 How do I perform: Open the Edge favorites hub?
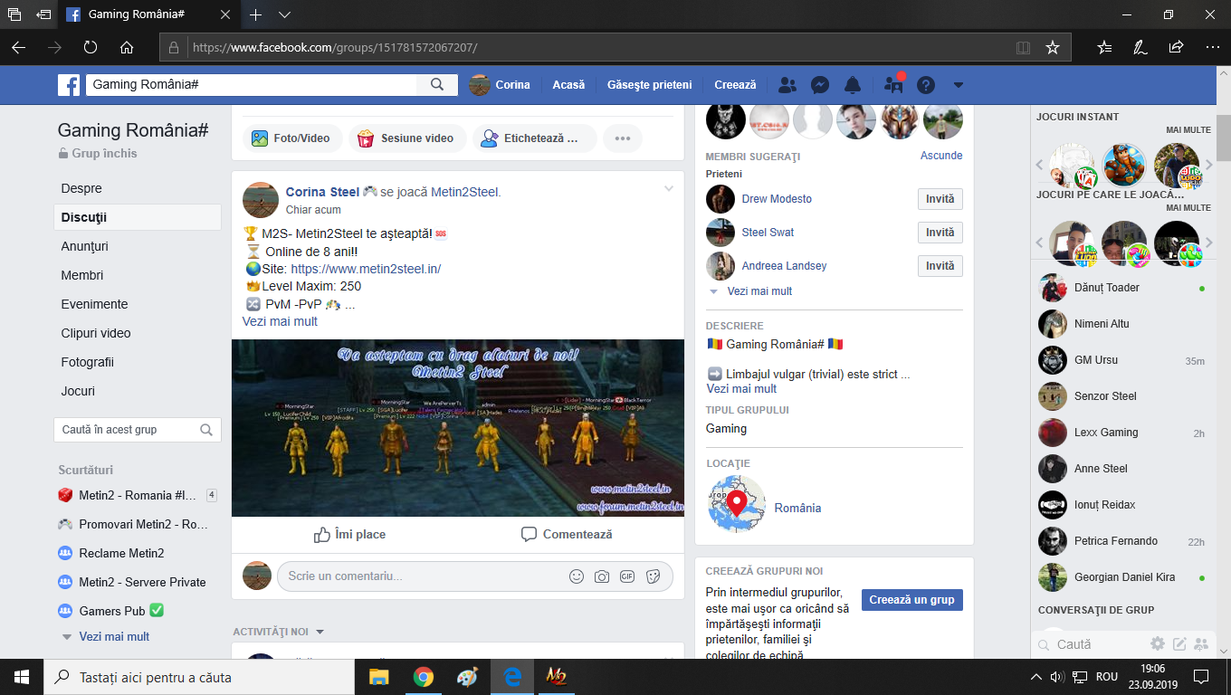1104,47
